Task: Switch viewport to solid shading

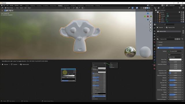Action: click(145, 8)
